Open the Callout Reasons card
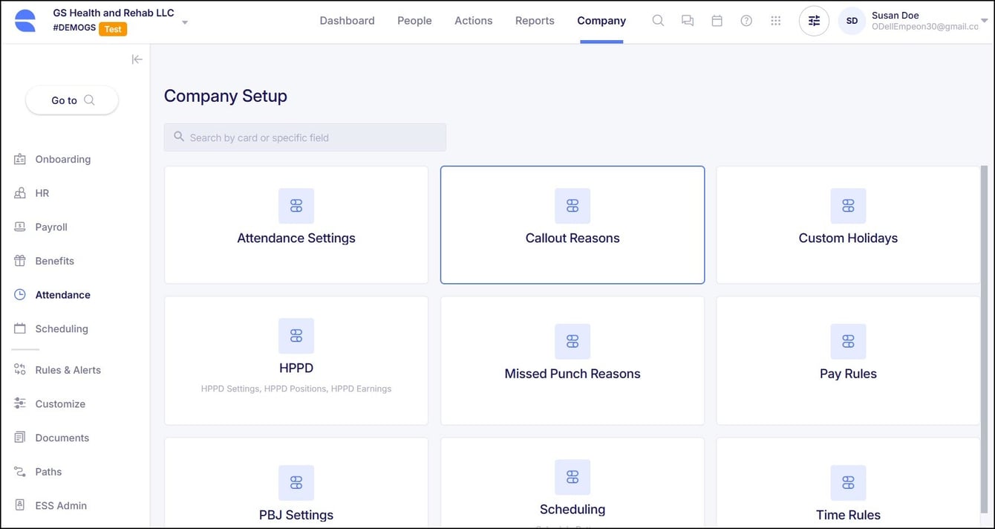 pos(572,224)
